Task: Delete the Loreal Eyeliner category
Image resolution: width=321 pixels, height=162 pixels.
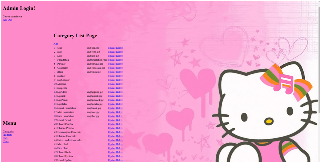Action: tap(119, 160)
